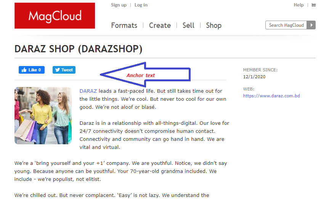
Task: Follow the DARAZ anchor text link
Action: (x=88, y=91)
